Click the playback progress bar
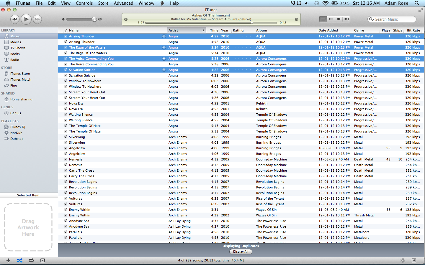 point(211,23)
